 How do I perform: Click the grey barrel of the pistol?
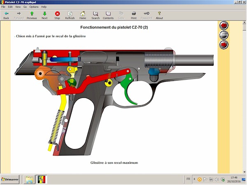[194, 60]
